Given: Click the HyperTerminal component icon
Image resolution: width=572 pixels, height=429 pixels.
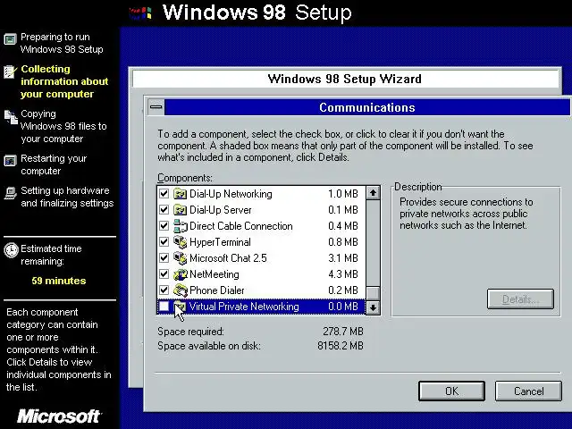Looking at the screenshot, I should coord(180,242).
